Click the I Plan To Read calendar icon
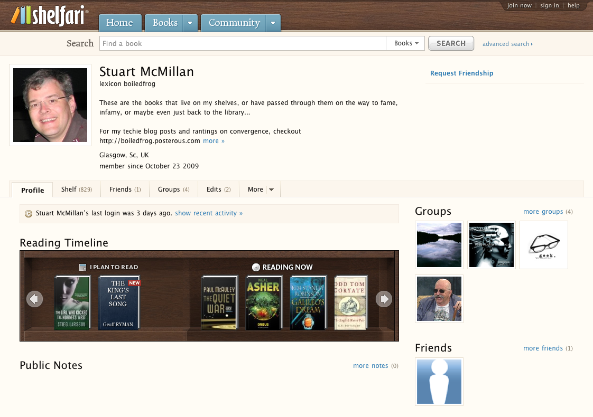Image resolution: width=593 pixels, height=417 pixels. click(x=82, y=268)
